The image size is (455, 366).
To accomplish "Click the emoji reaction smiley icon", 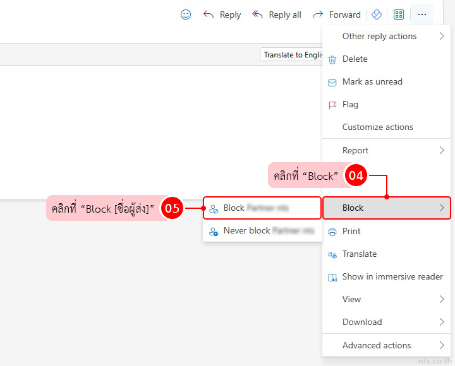I will click(x=186, y=15).
